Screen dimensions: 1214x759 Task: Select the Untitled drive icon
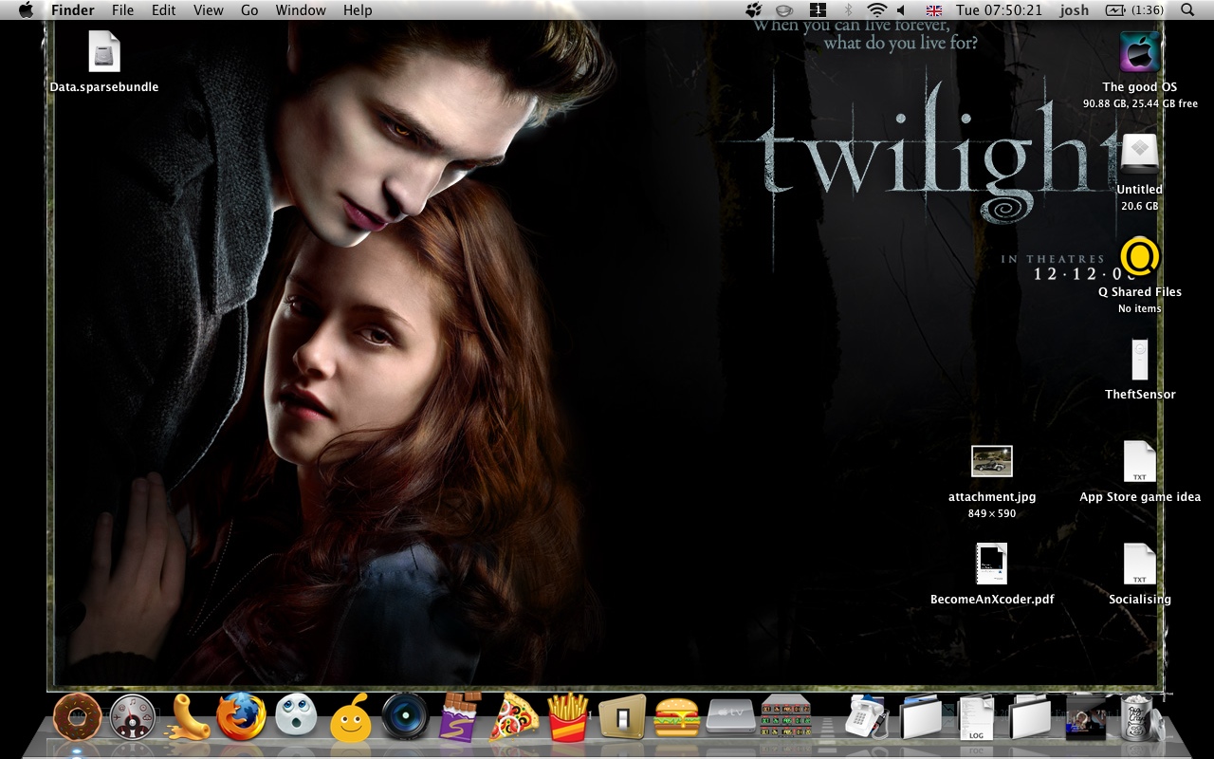click(x=1140, y=155)
